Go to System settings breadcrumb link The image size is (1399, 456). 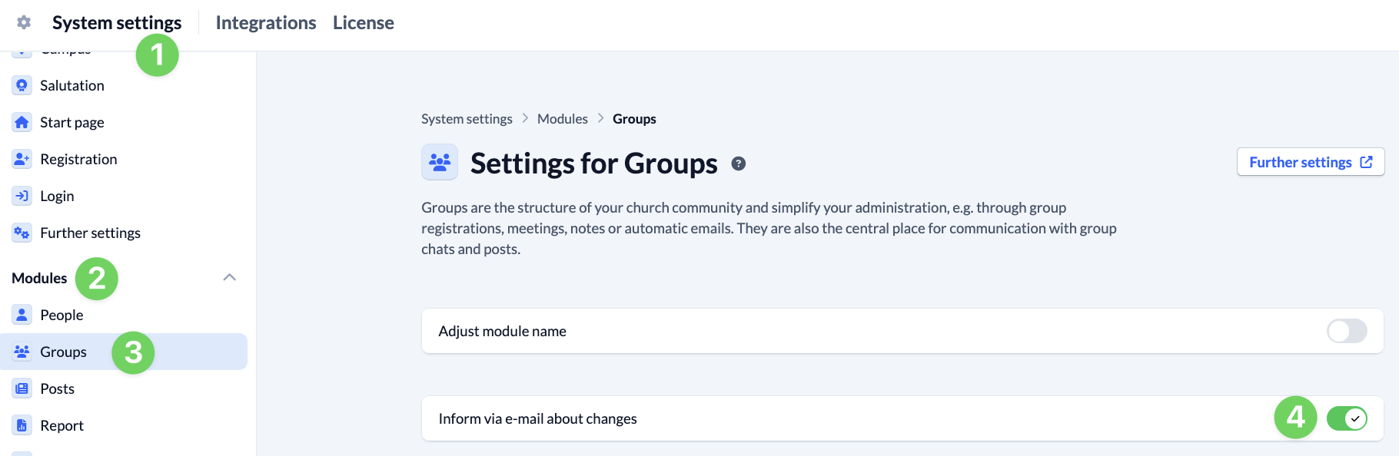467,119
